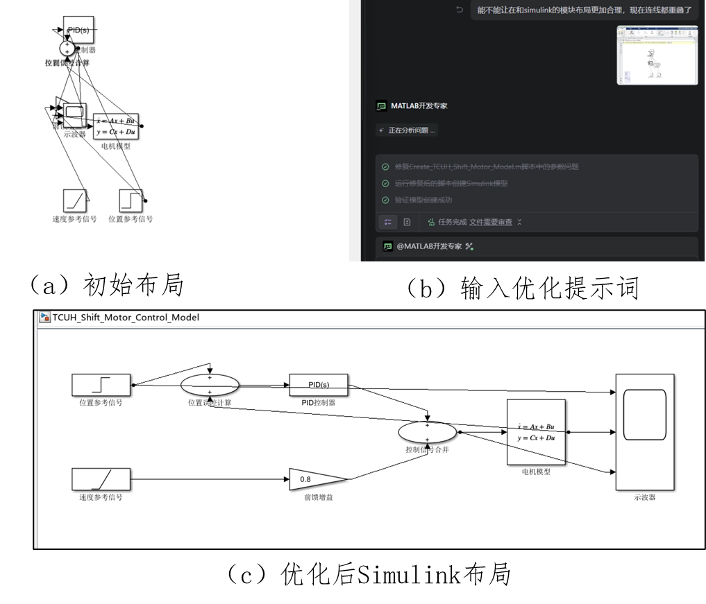Click the chat message about simulink模块布局

[585, 10]
